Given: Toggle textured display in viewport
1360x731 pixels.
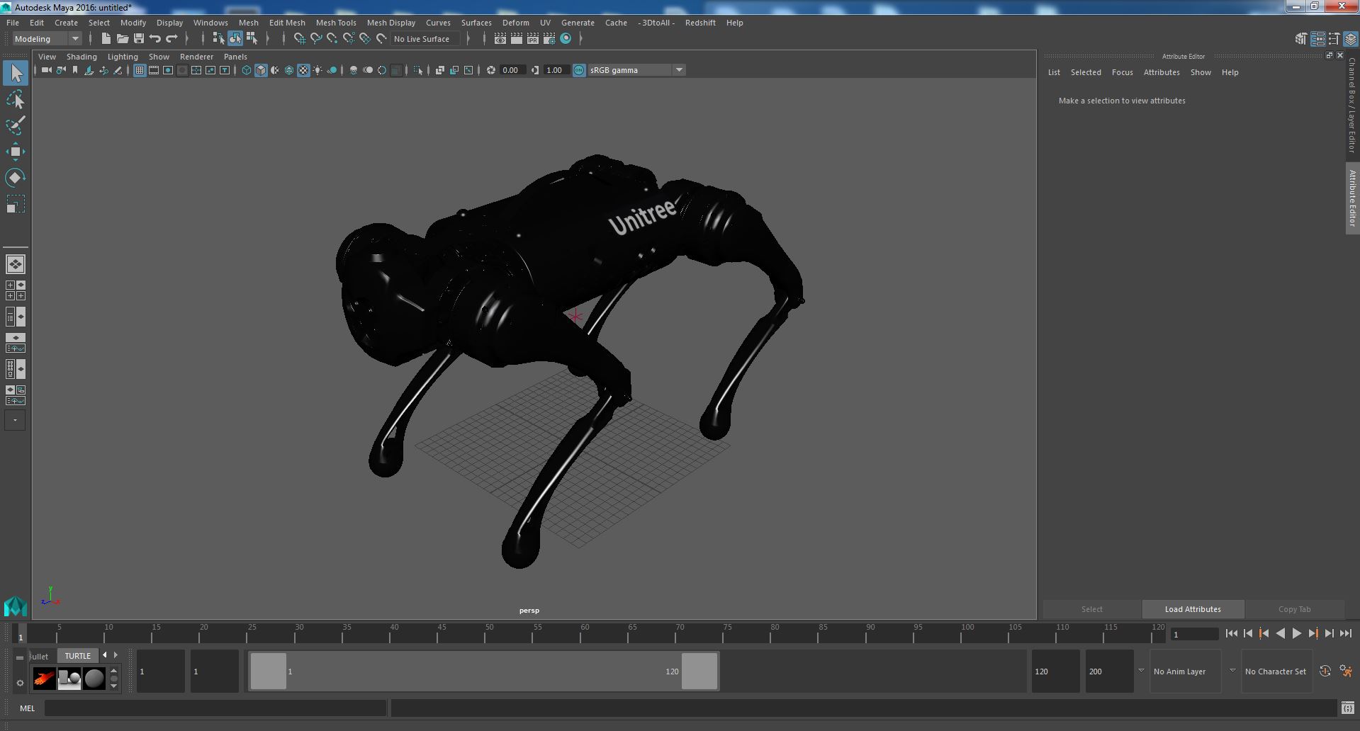Looking at the screenshot, I should 303,70.
